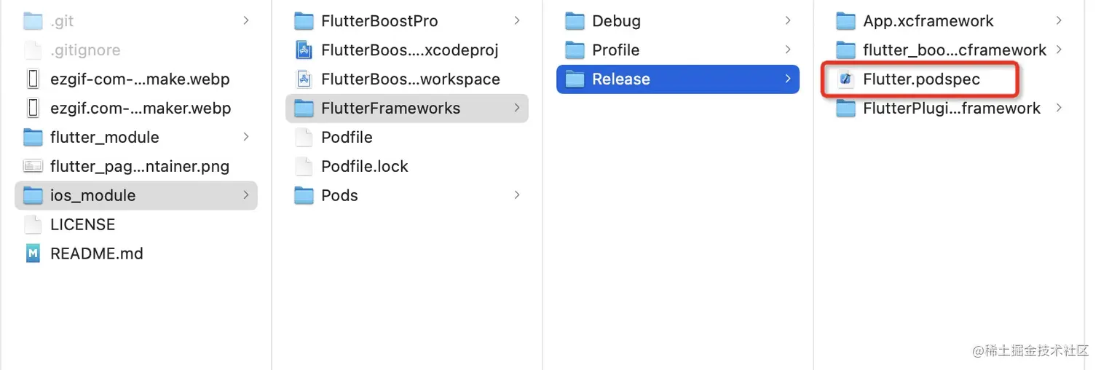Open the Podfile item

point(347,138)
